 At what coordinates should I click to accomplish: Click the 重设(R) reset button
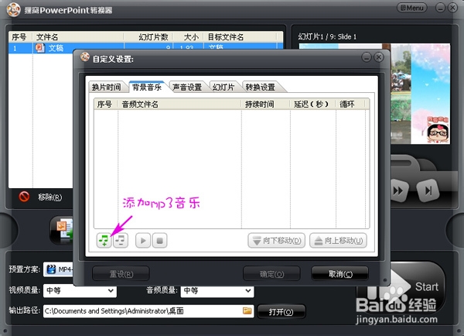(x=121, y=274)
